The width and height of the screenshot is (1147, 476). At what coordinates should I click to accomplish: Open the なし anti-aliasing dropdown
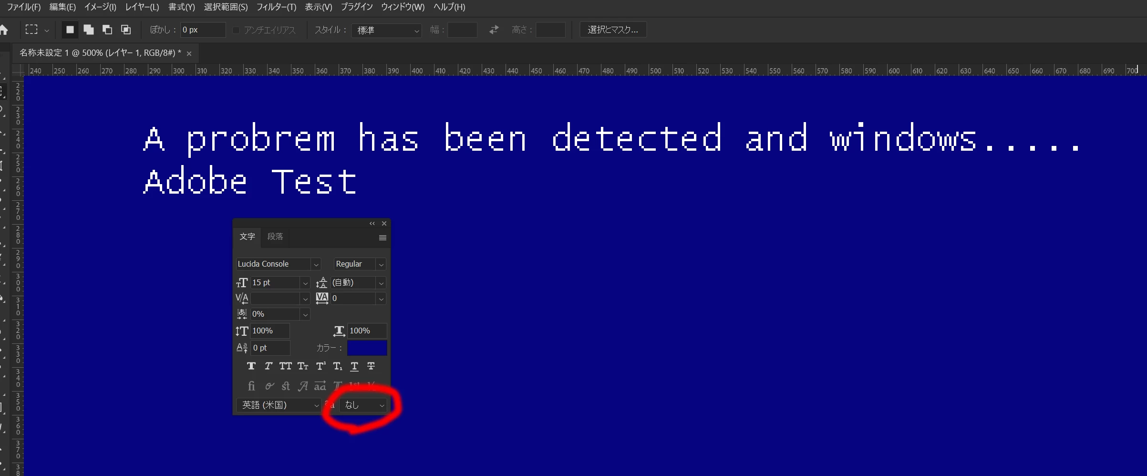(x=363, y=405)
